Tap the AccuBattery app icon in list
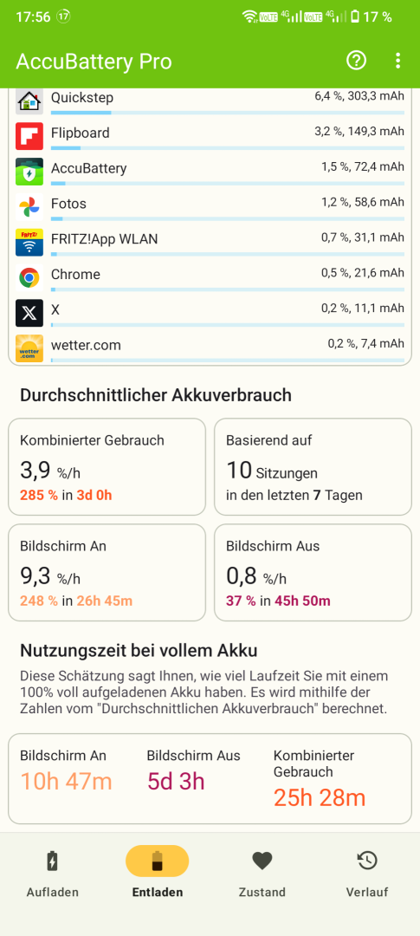The image size is (420, 936). pyautogui.click(x=29, y=172)
